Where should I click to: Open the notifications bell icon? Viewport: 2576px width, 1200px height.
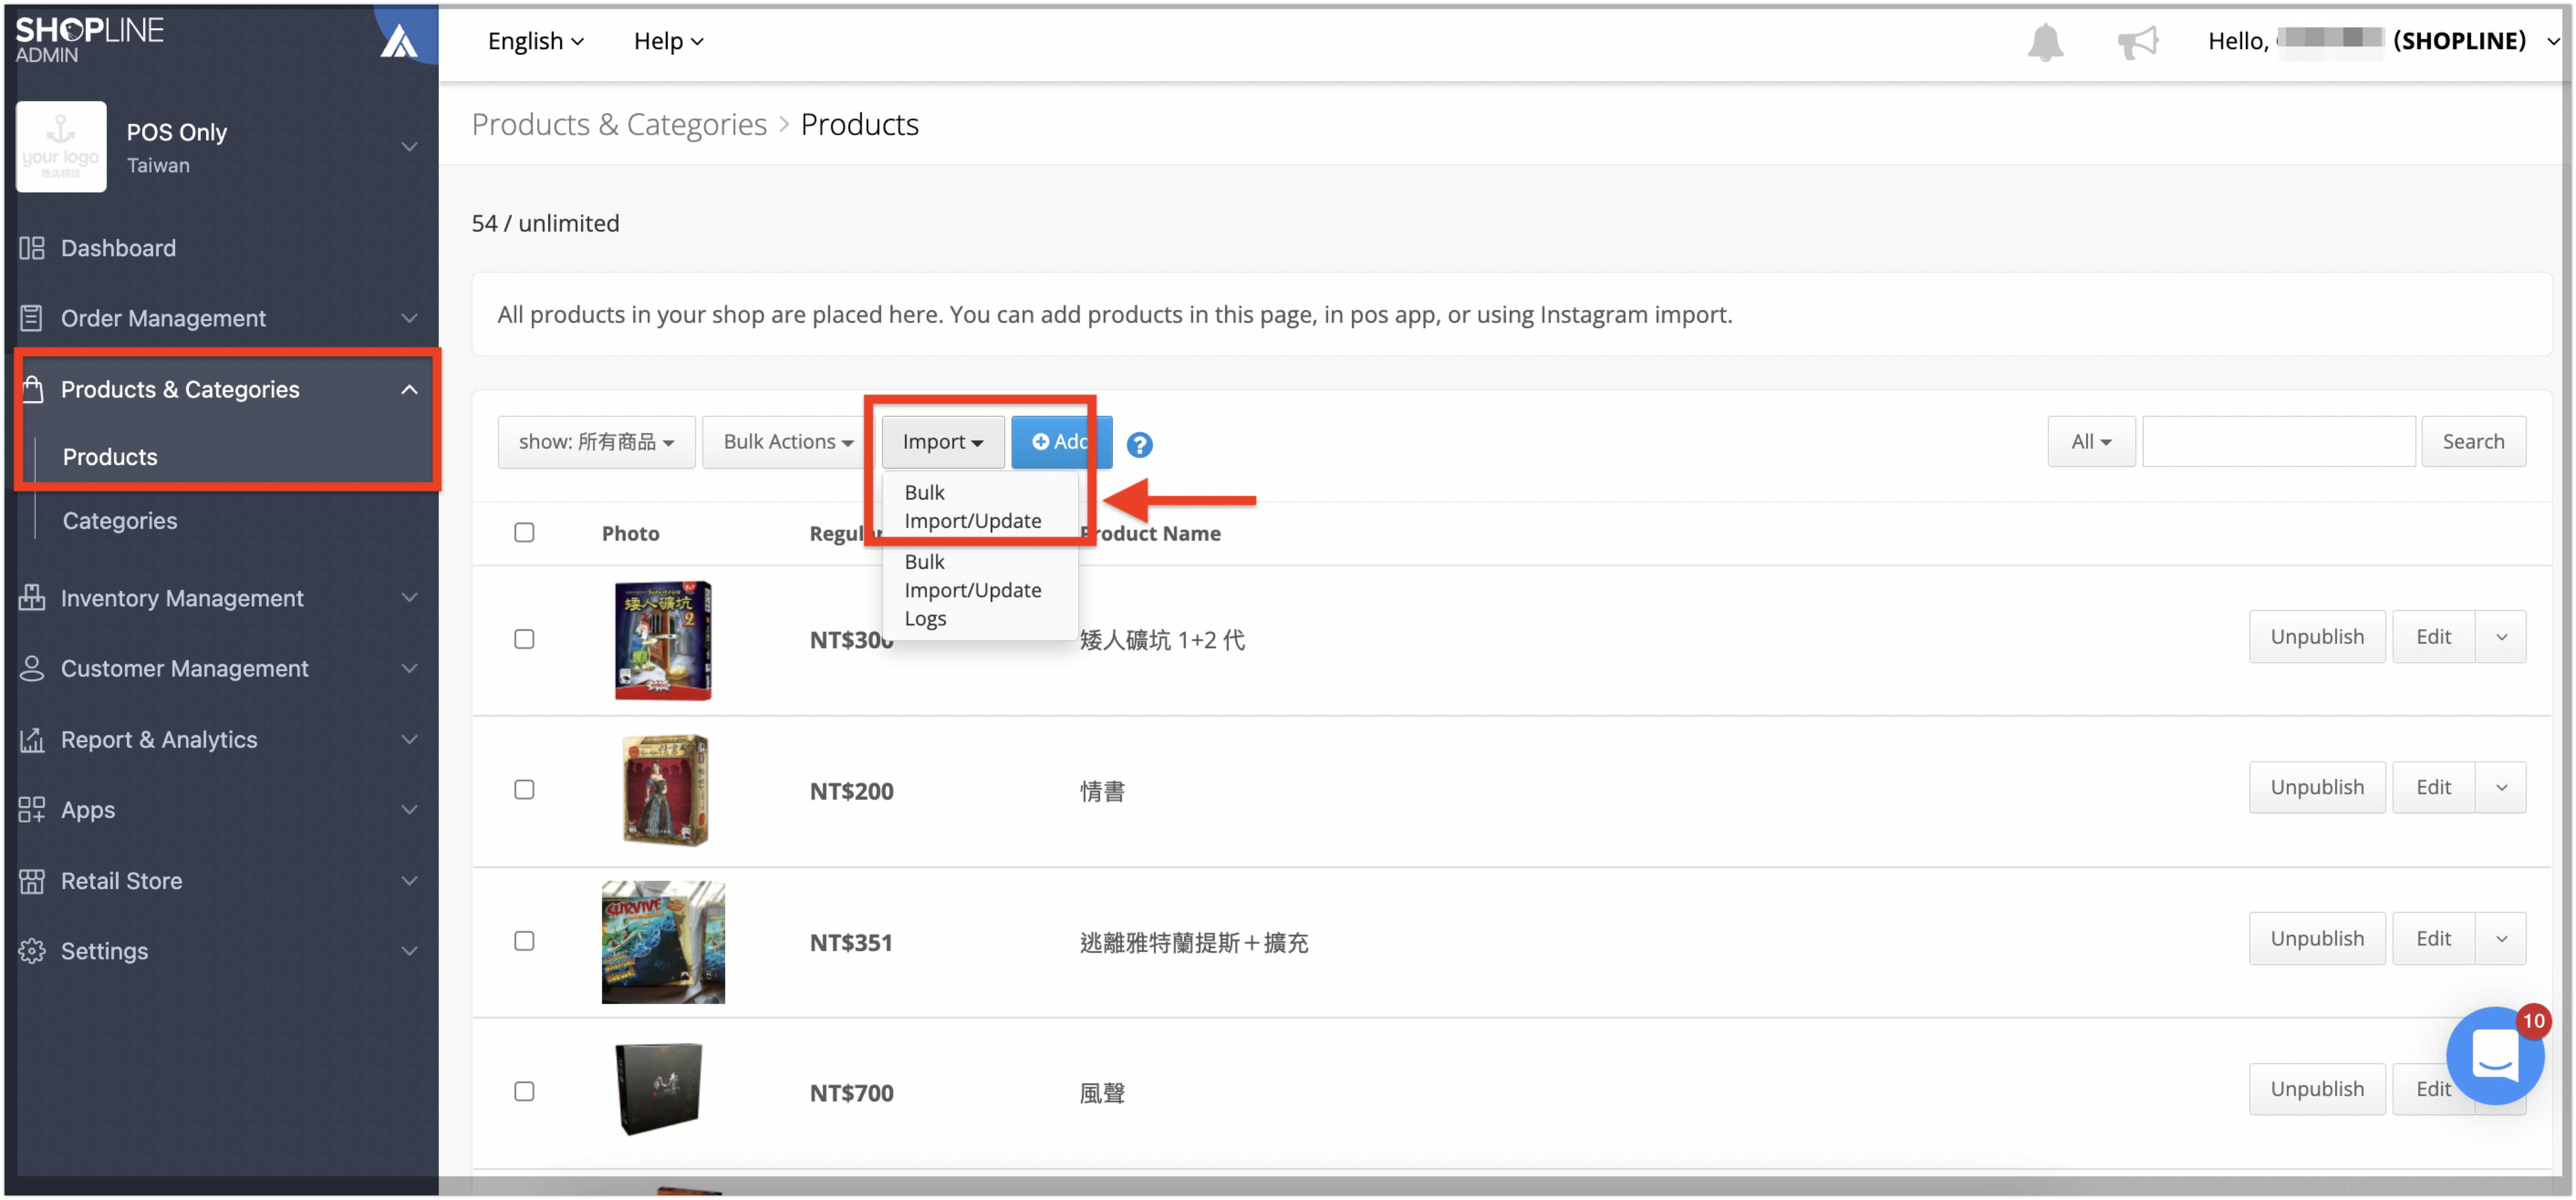tap(2044, 42)
